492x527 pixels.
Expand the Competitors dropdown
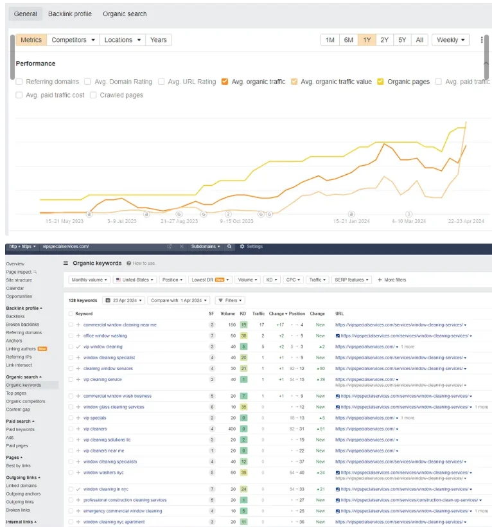pos(73,40)
